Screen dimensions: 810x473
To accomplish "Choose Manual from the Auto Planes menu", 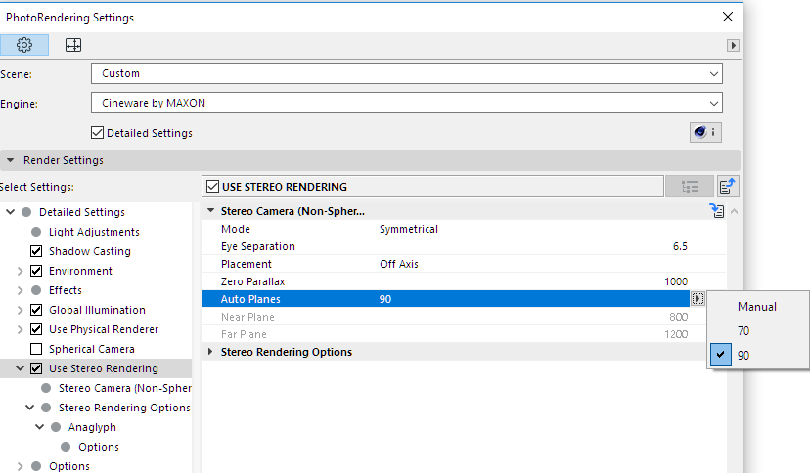I will click(756, 307).
